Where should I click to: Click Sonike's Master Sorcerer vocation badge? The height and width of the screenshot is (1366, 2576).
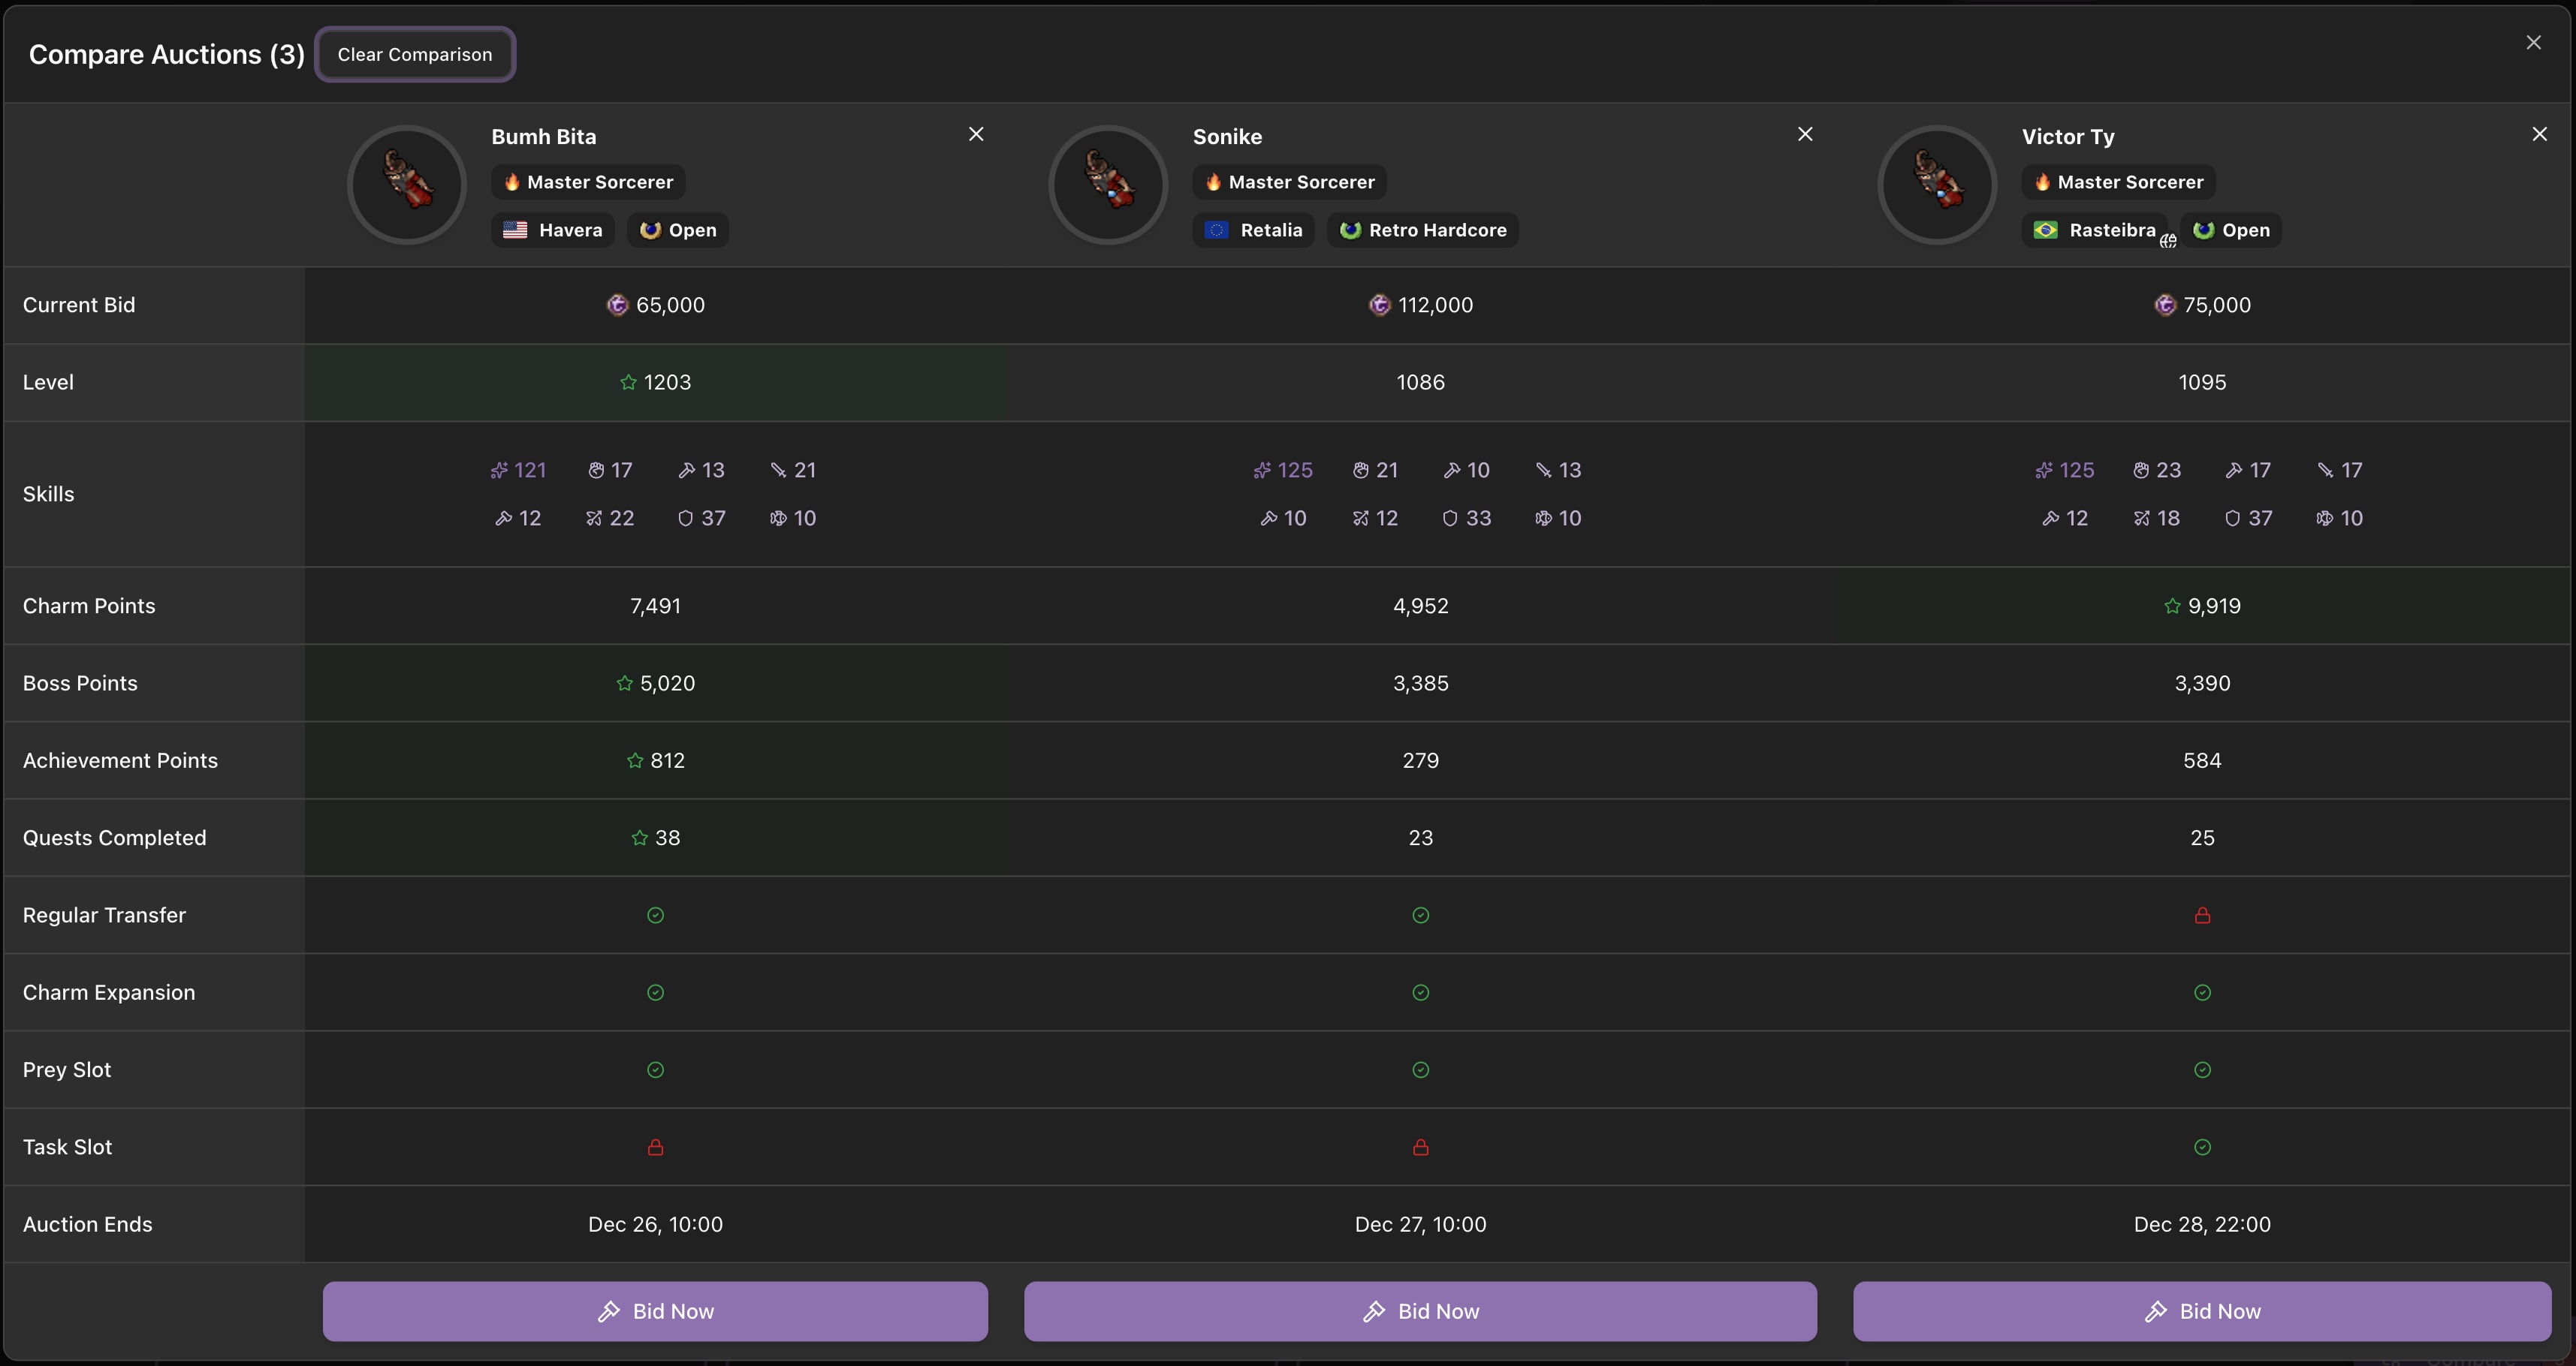click(x=1289, y=182)
